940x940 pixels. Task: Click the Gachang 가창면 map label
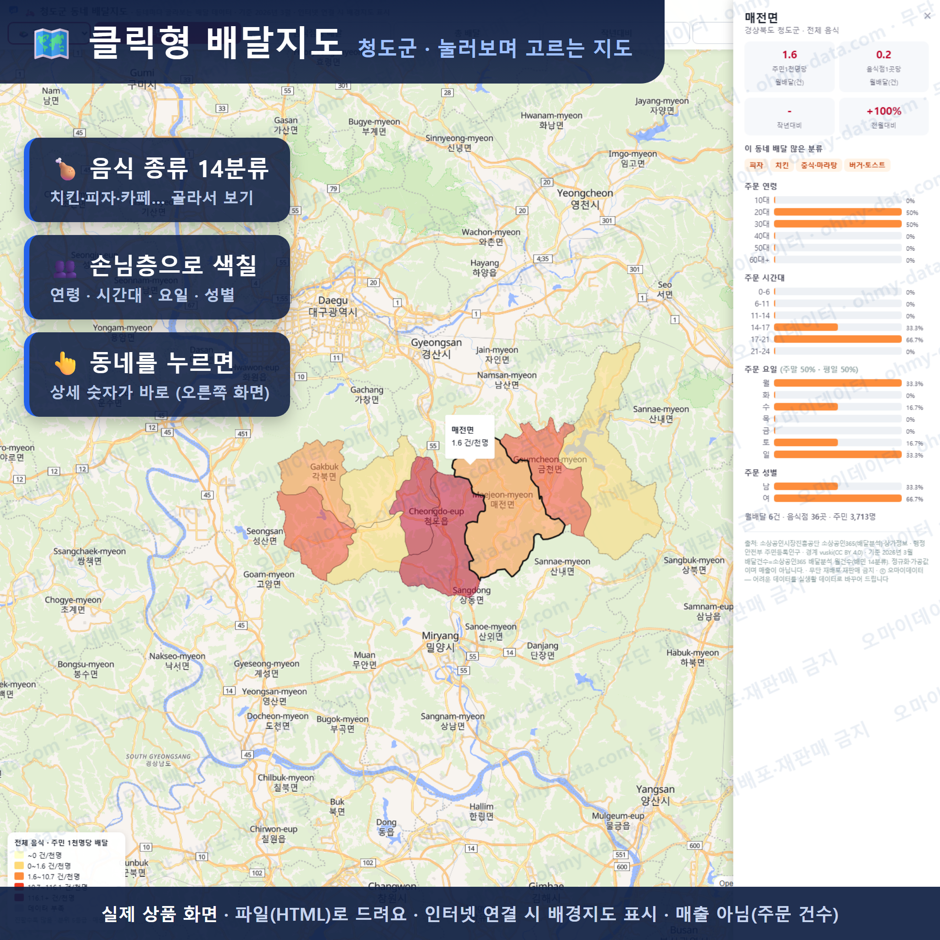pyautogui.click(x=367, y=395)
